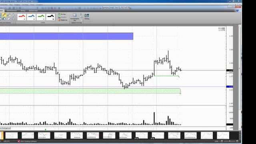Click the zoom in plus button
Screen dimensions: 256x144
click(237, 141)
